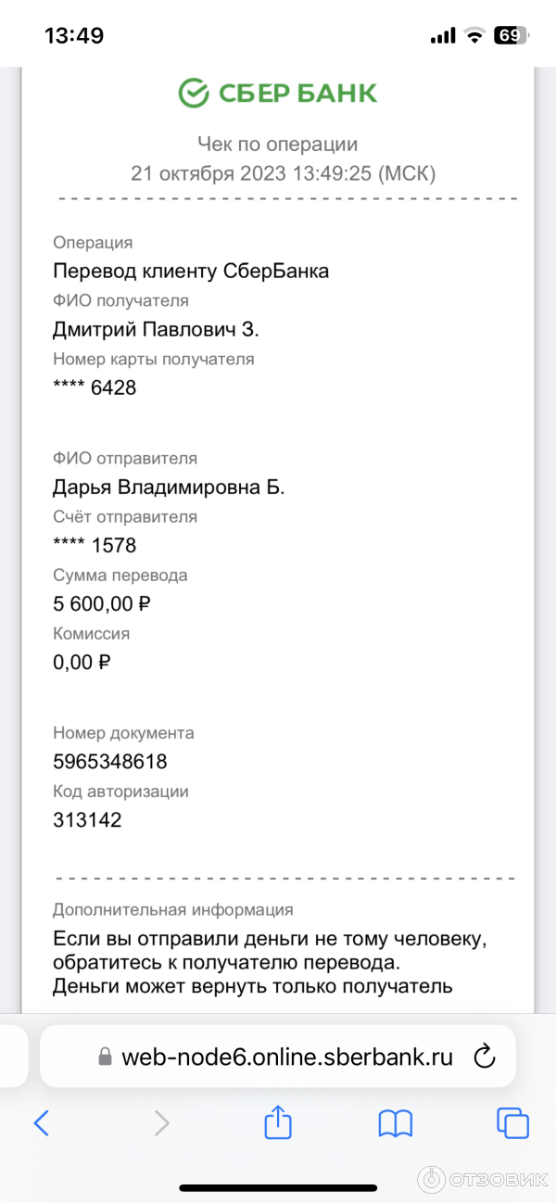Tap the web-node6.online.sberbank.ru address bar
The height and width of the screenshot is (1203, 556).
point(287,1057)
